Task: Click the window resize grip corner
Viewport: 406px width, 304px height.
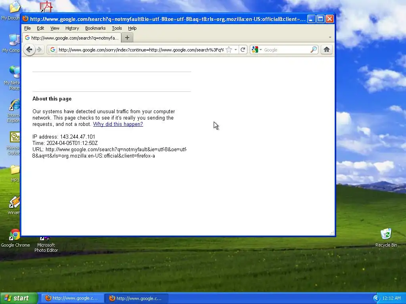Action: pyautogui.click(x=332, y=233)
